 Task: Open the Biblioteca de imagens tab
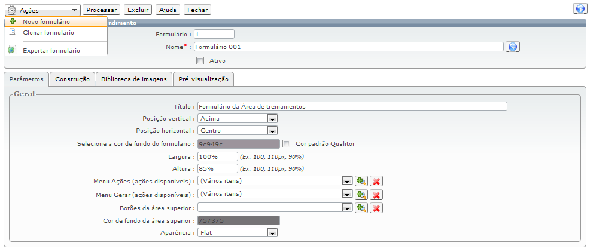click(134, 79)
